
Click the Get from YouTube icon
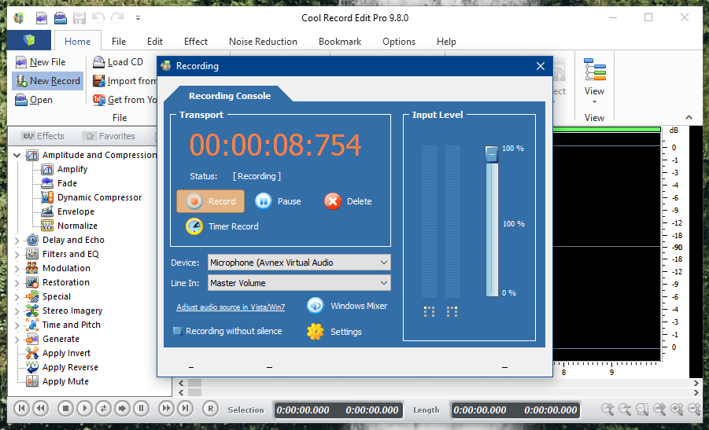(x=99, y=100)
